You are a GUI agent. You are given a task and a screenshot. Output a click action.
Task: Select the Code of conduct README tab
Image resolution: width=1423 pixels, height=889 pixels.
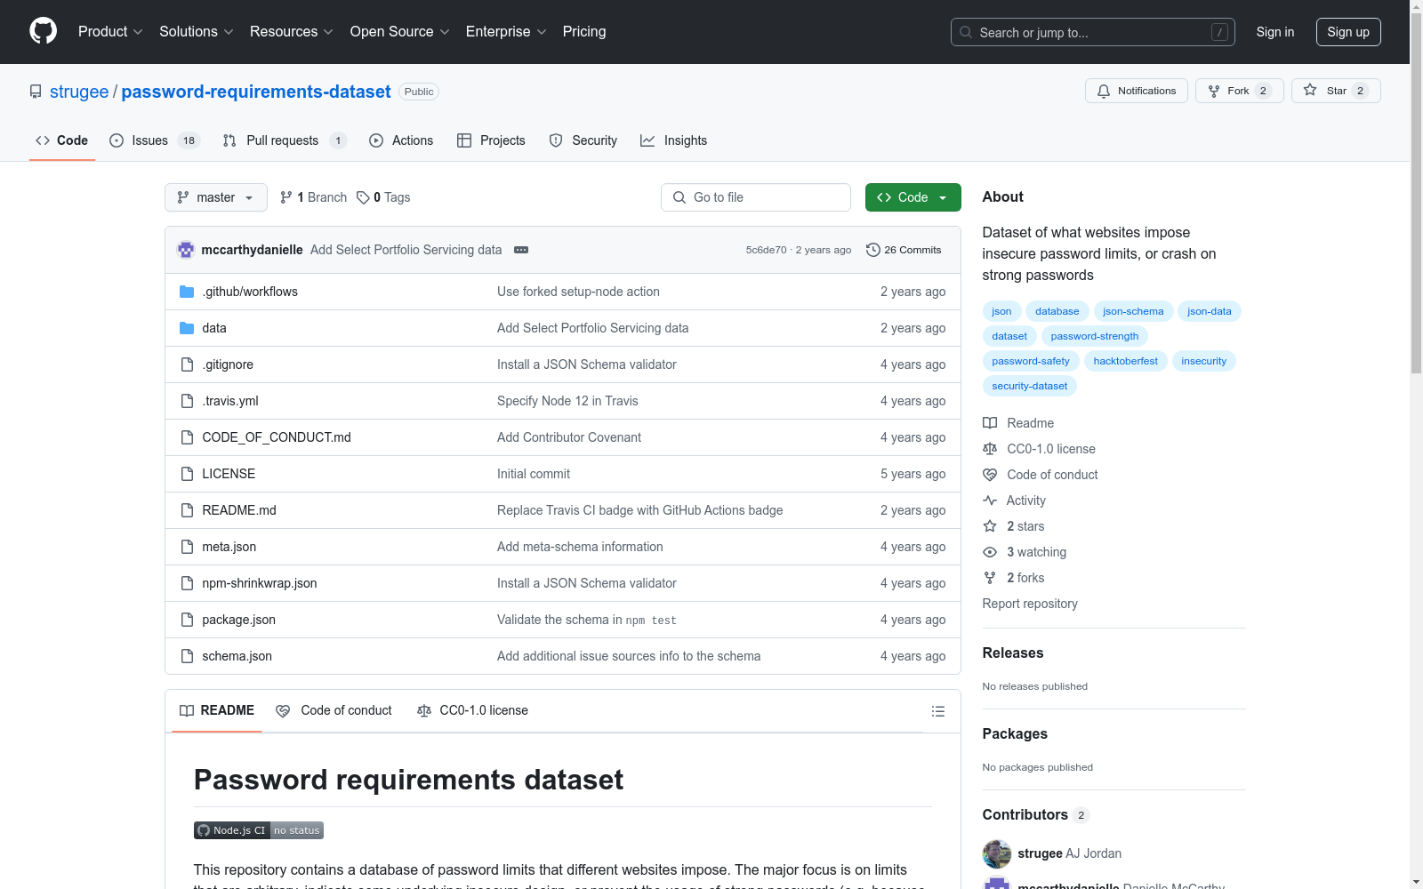334,710
